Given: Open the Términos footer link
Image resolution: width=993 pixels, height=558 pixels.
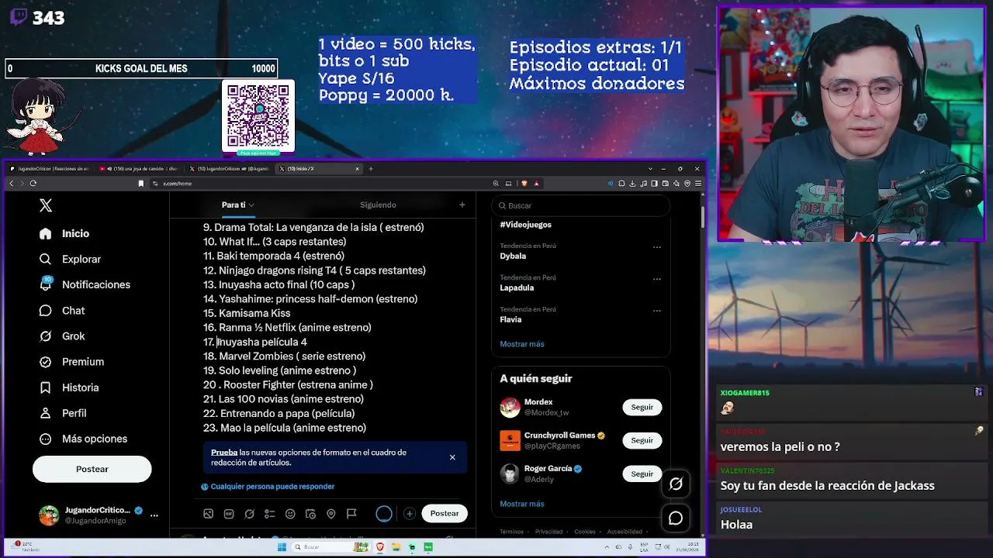Looking at the screenshot, I should pyautogui.click(x=511, y=532).
